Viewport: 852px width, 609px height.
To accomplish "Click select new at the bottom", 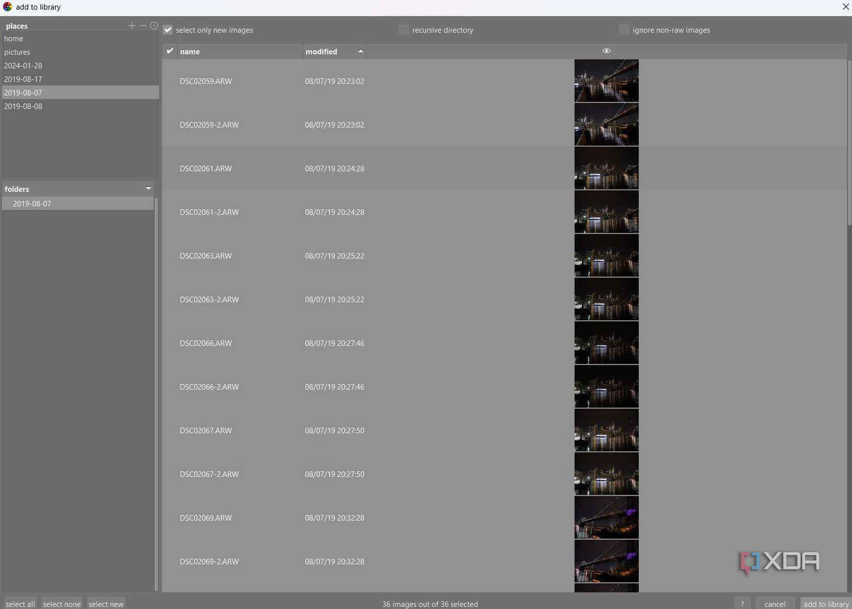I will (106, 603).
